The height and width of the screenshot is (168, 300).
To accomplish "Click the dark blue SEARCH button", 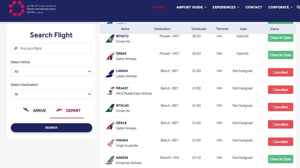I will tap(51, 128).
